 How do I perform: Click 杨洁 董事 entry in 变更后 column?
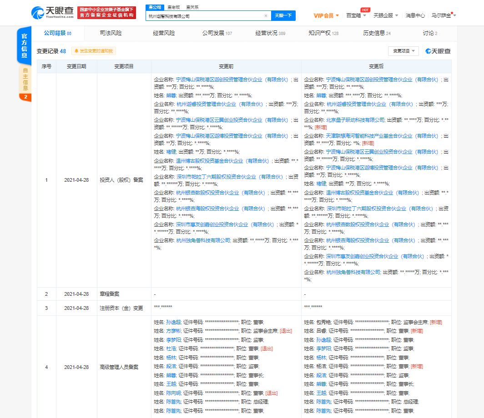tap(363, 367)
